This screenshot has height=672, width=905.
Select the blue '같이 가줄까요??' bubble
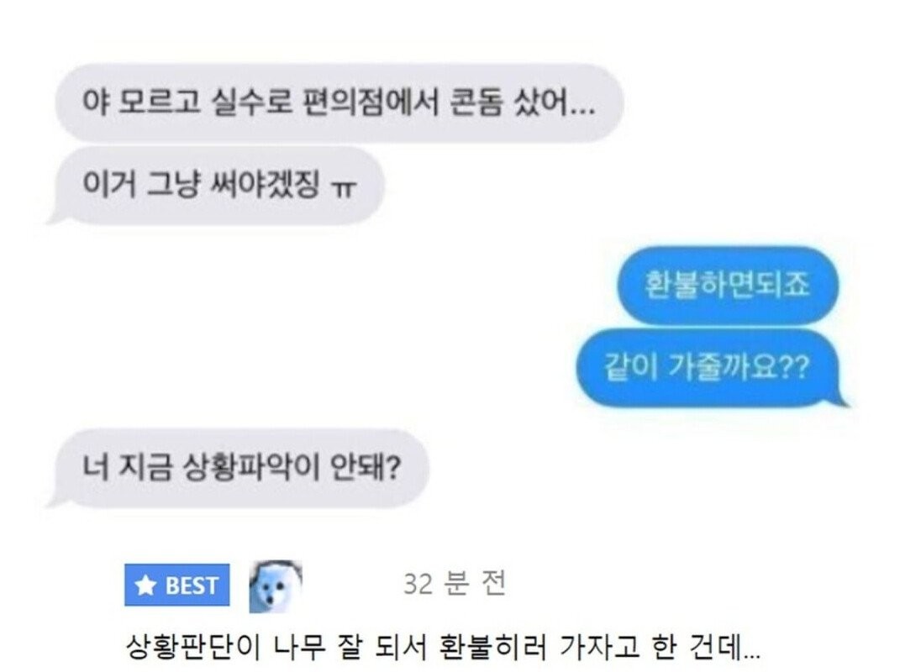(x=713, y=367)
